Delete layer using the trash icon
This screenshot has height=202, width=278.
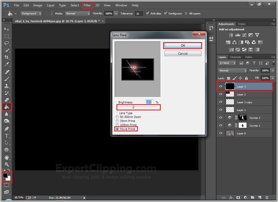tap(267, 198)
